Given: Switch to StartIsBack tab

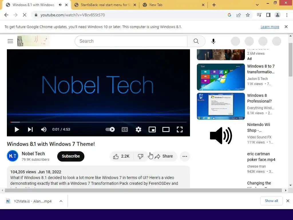Looking at the screenshot, I should click(105, 5).
